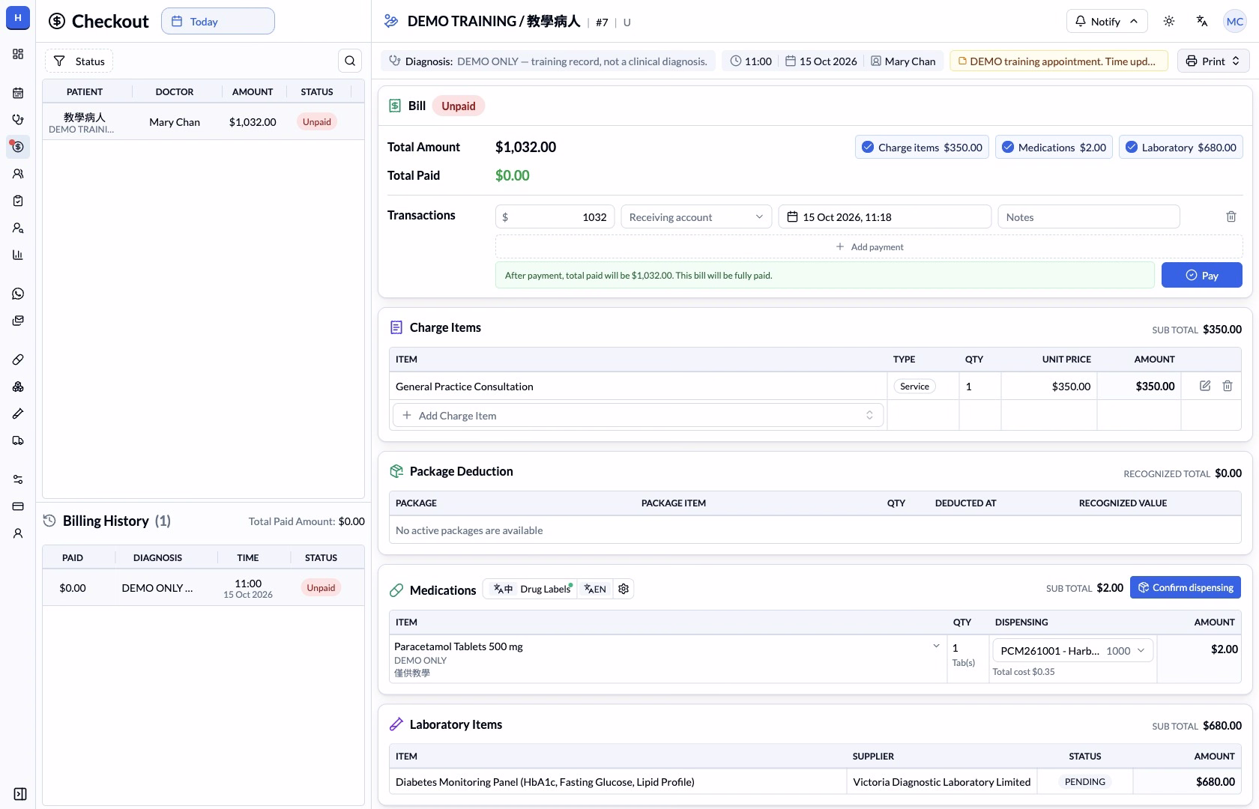This screenshot has height=809, width=1259.
Task: Edit the General Practice Consultation charge item
Action: 1205,386
